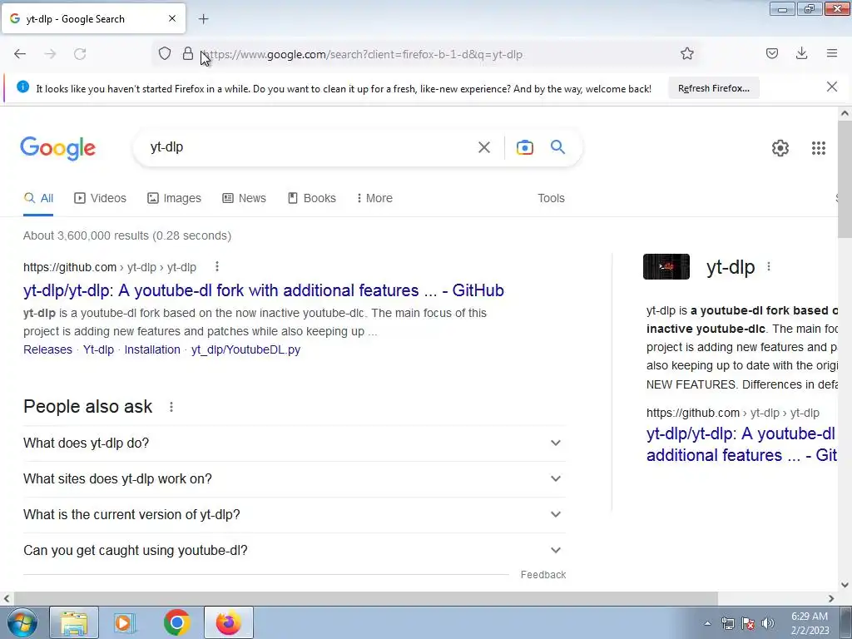The height and width of the screenshot is (639, 852).
Task: Focus the yt-dlp search input field
Action: point(310,147)
